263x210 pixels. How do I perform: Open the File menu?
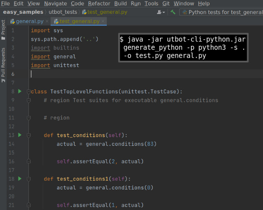pyautogui.click(x=5, y=3)
